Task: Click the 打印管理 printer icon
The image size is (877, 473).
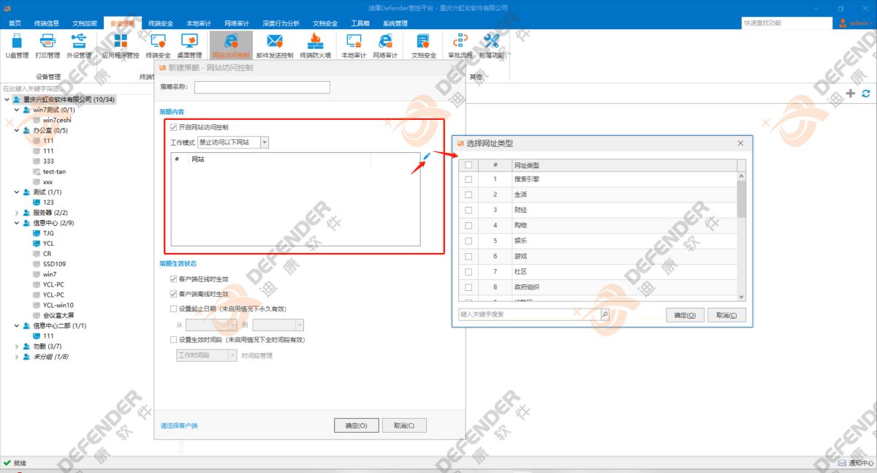Action: pos(48,42)
